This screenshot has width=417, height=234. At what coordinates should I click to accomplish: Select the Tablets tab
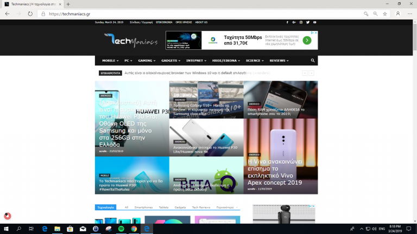(163, 207)
